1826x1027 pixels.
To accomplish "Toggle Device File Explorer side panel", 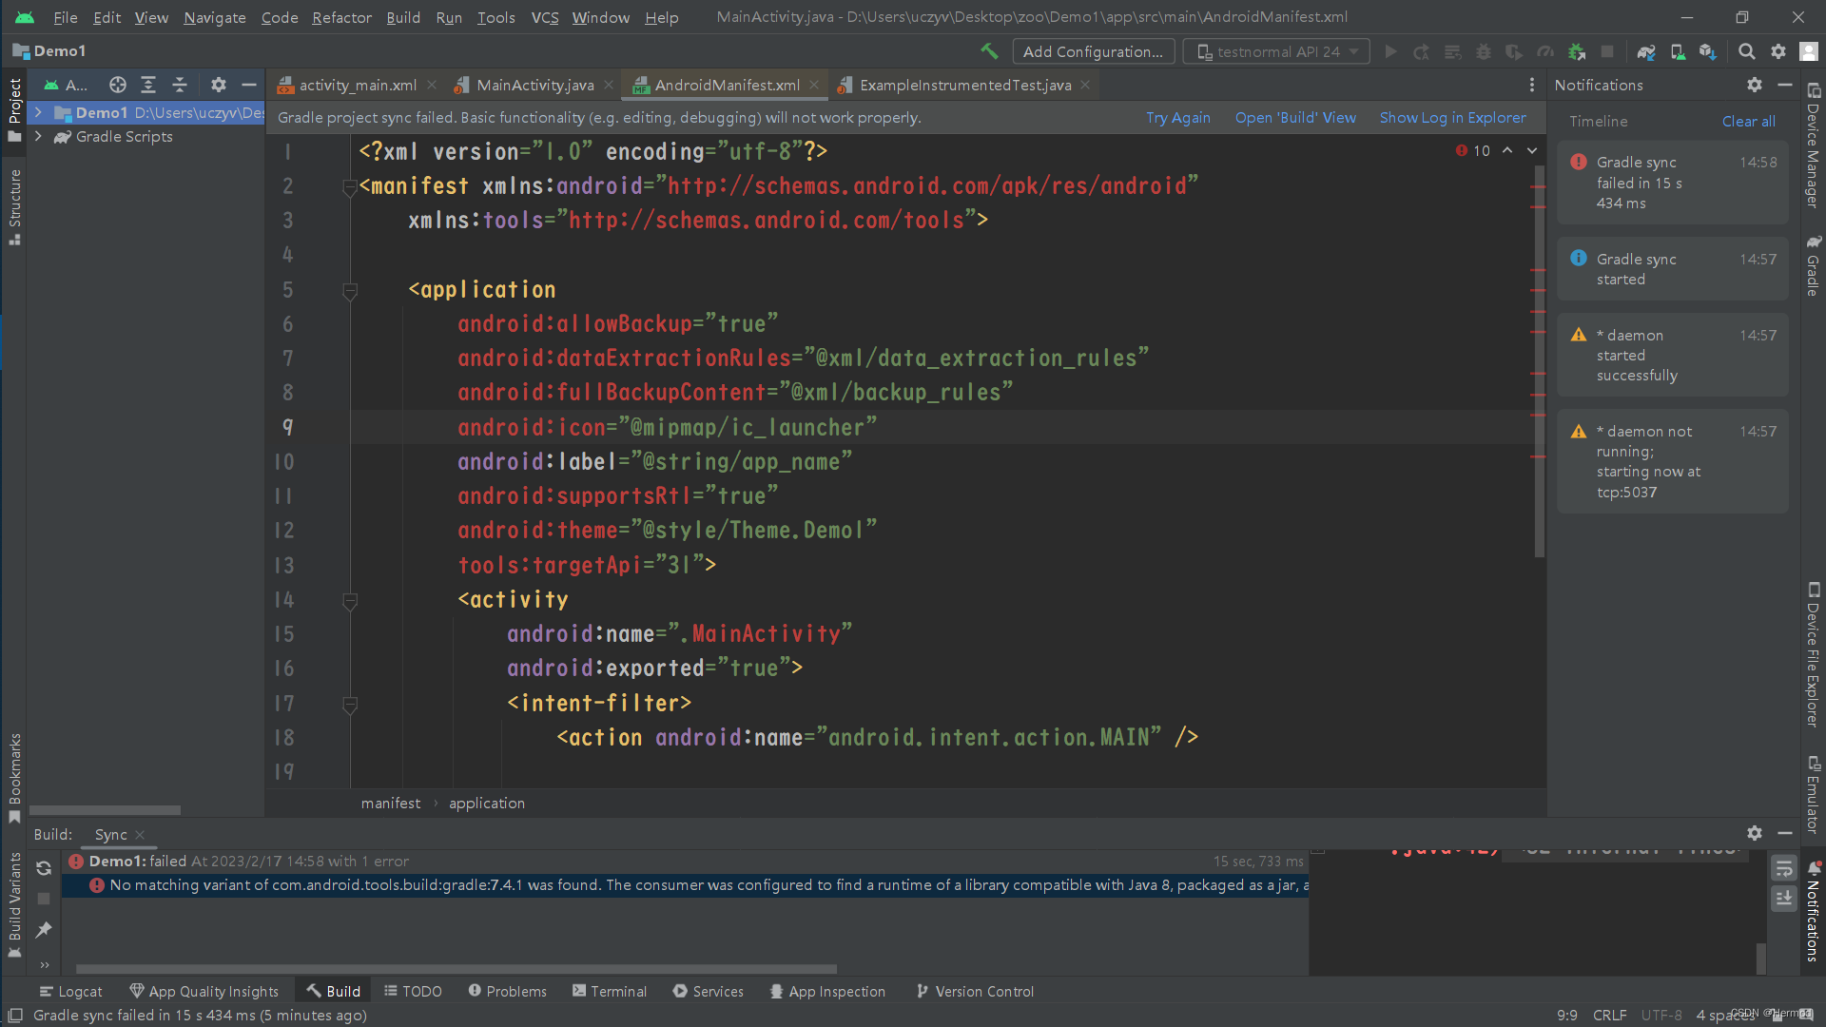I will (1814, 655).
